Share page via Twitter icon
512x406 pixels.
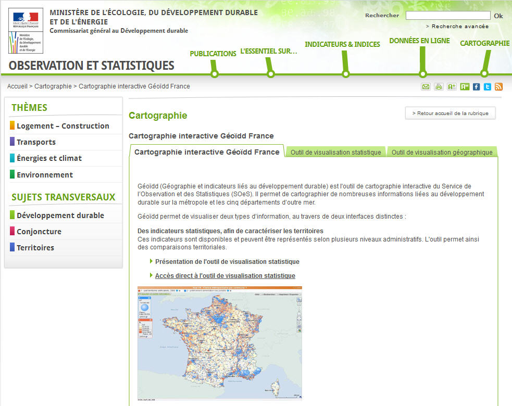click(x=487, y=87)
